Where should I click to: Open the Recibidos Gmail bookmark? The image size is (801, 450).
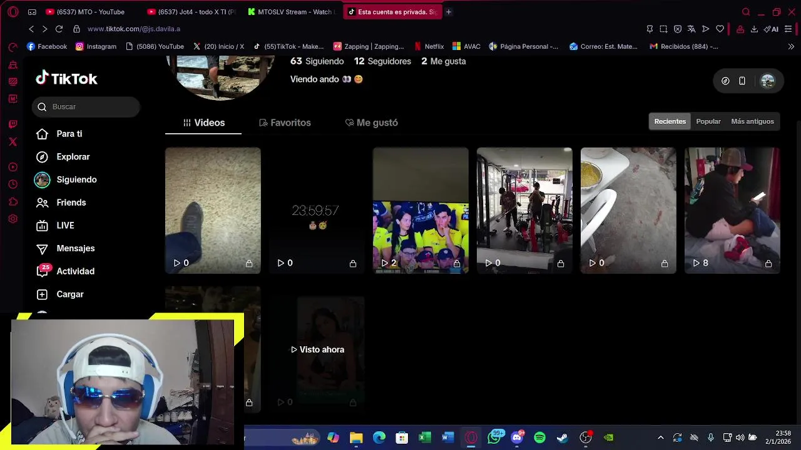tap(683, 46)
